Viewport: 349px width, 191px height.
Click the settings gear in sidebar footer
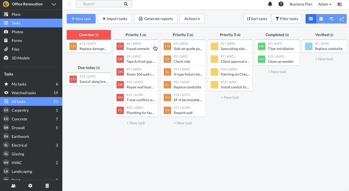point(30,186)
